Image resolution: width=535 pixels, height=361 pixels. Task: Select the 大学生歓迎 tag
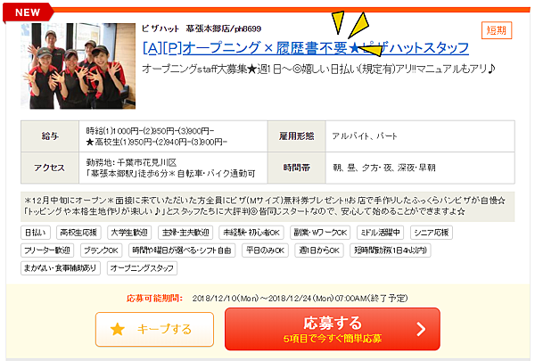click(x=129, y=233)
